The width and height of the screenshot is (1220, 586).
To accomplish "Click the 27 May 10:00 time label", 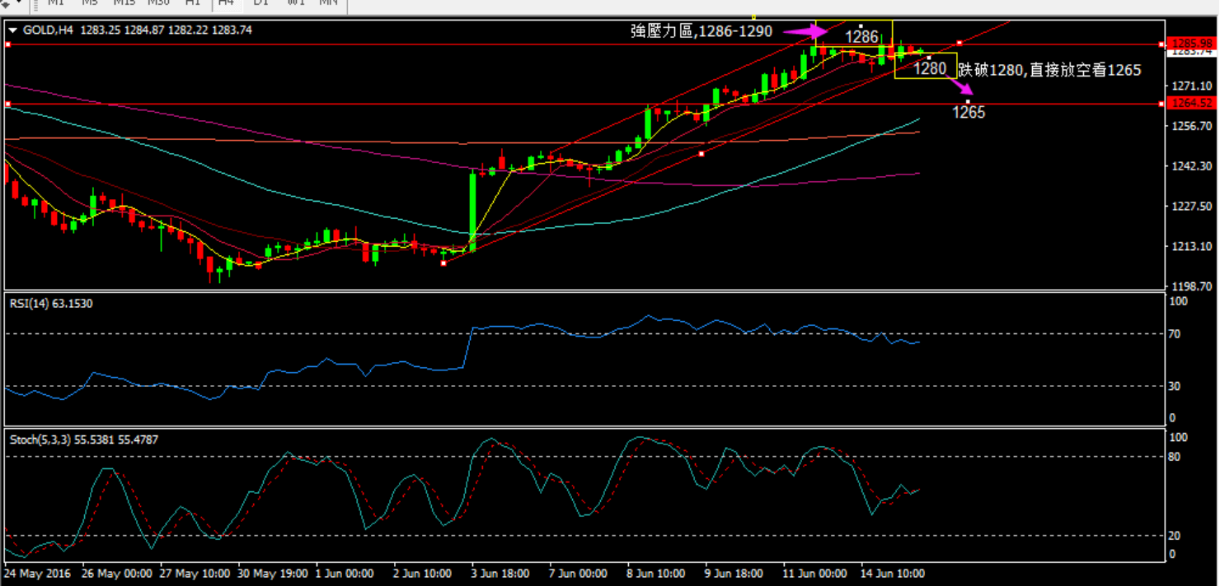I will (x=193, y=573).
